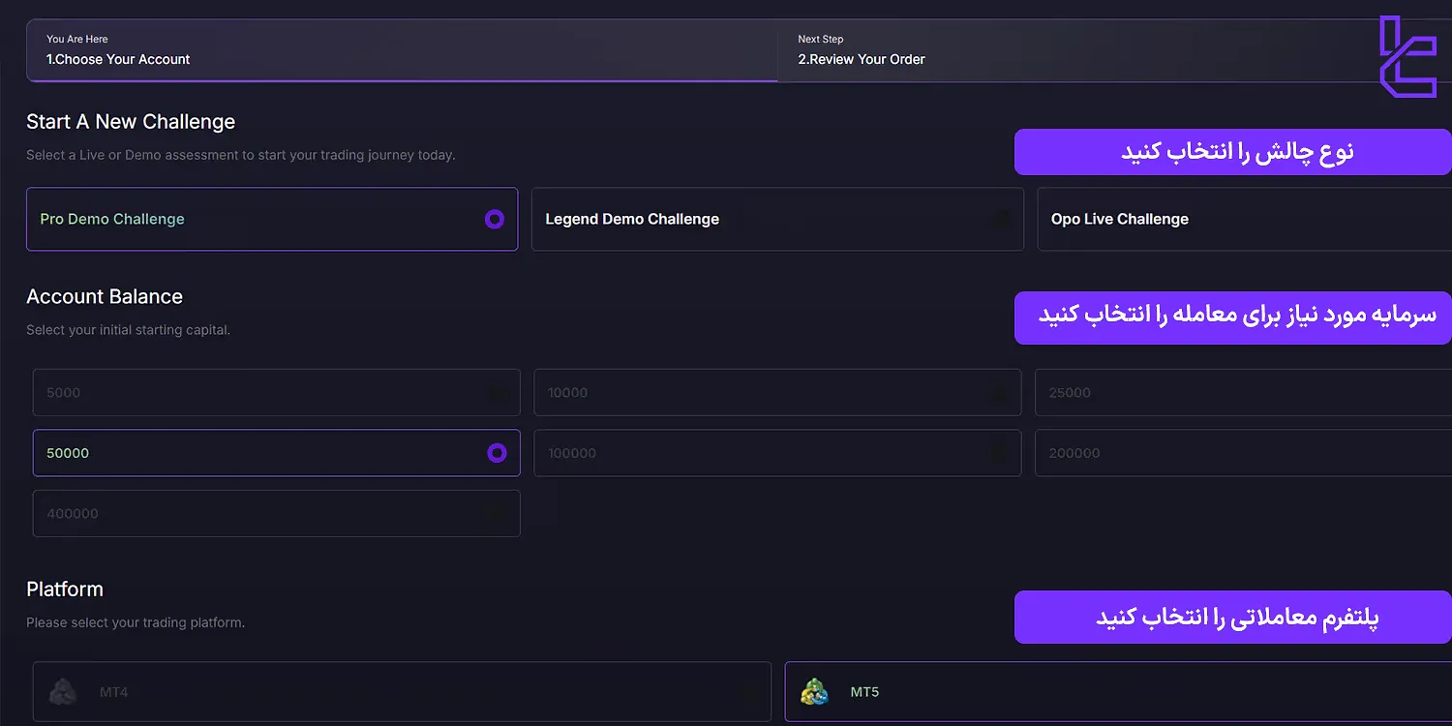Image resolution: width=1452 pixels, height=726 pixels.
Task: Click the MT5 platform icon
Action: (x=814, y=692)
